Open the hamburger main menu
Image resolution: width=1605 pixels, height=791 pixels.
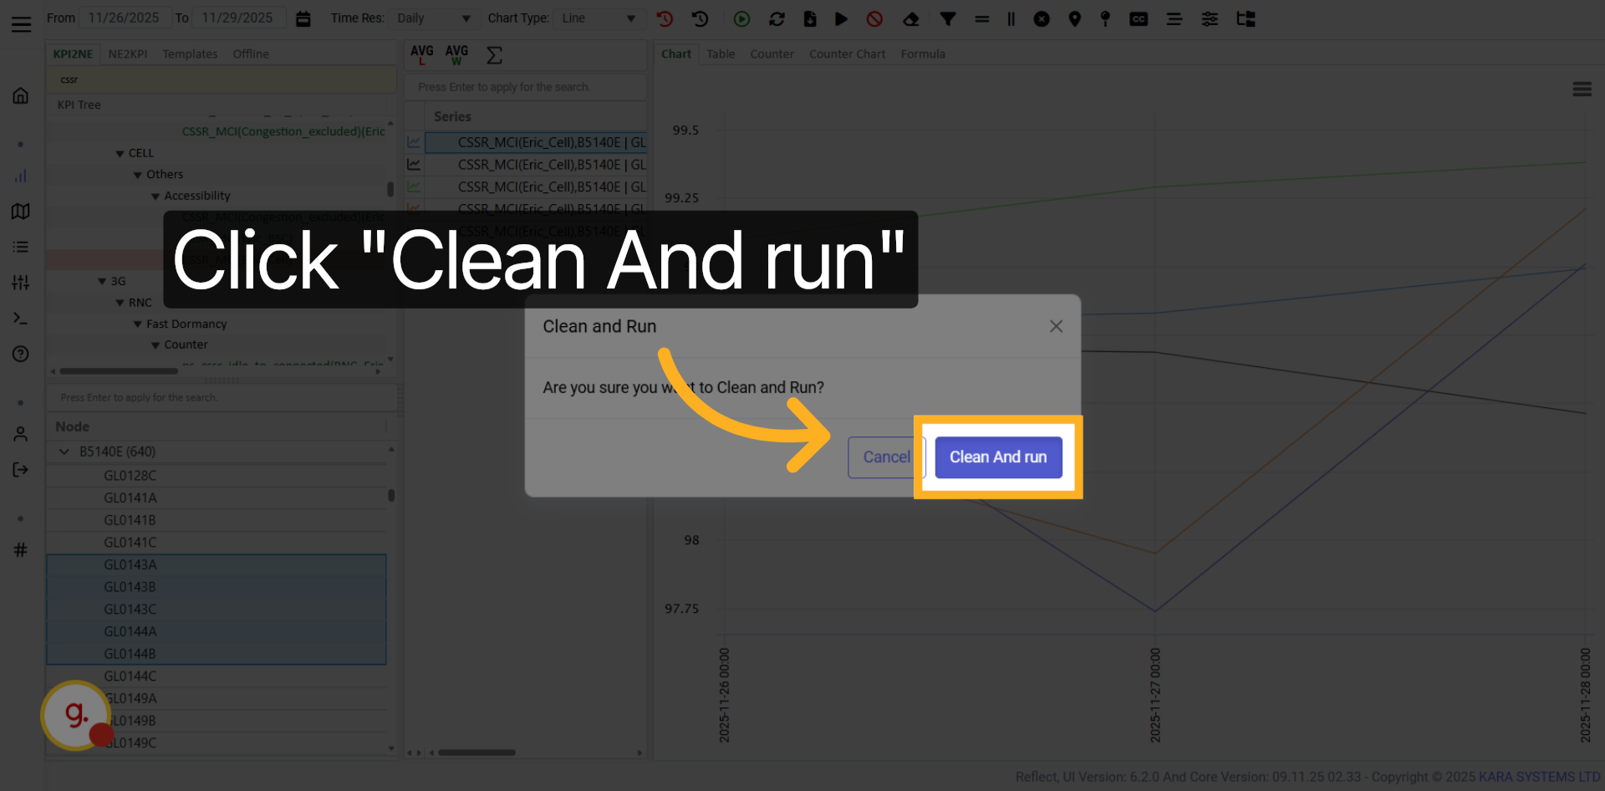tap(21, 24)
